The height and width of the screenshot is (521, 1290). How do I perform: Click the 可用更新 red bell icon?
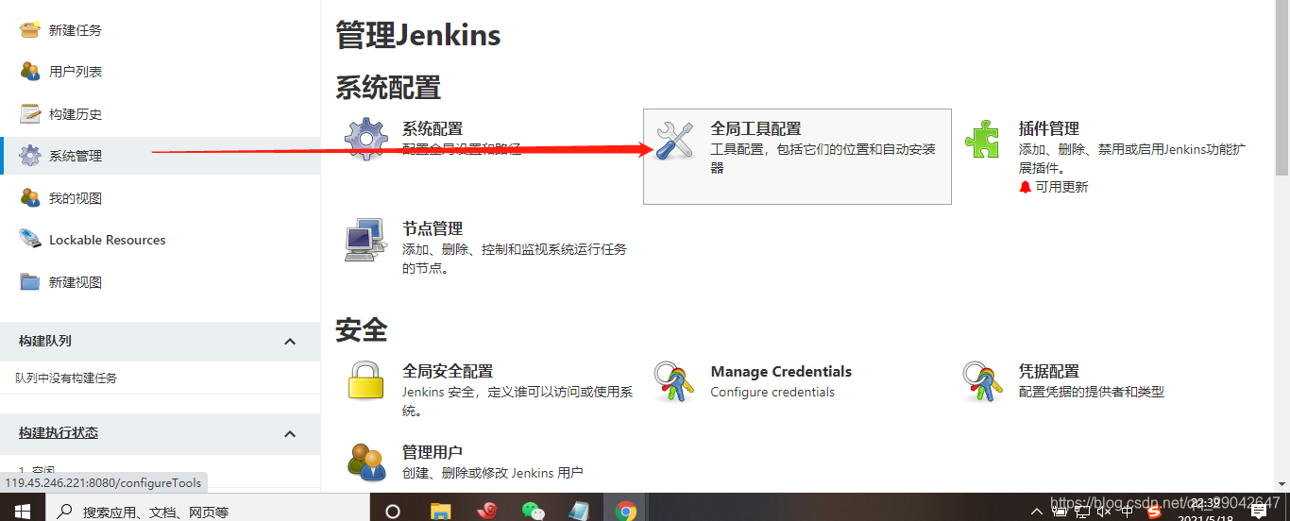click(x=1026, y=187)
